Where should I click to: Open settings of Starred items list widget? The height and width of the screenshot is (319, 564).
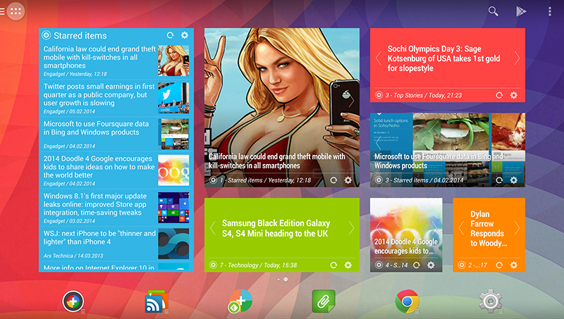point(185,35)
